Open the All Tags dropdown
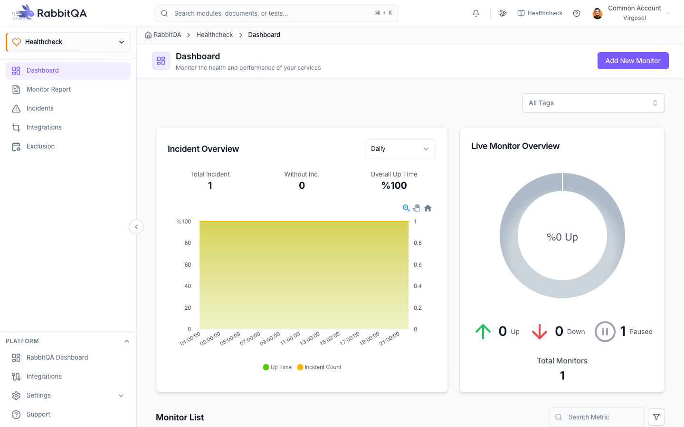The width and height of the screenshot is (684, 427). coord(594,103)
